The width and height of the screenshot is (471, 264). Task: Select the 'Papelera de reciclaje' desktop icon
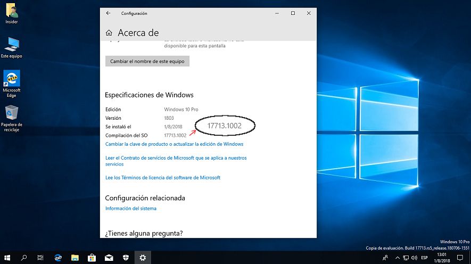(x=11, y=118)
